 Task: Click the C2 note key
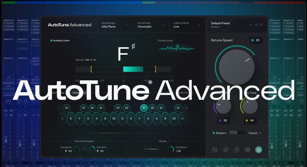(x=114, y=118)
